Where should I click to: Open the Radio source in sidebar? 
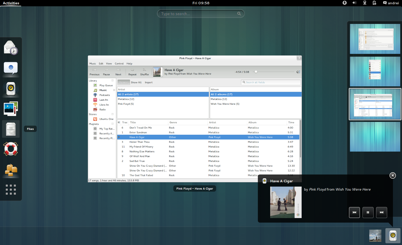click(102, 110)
